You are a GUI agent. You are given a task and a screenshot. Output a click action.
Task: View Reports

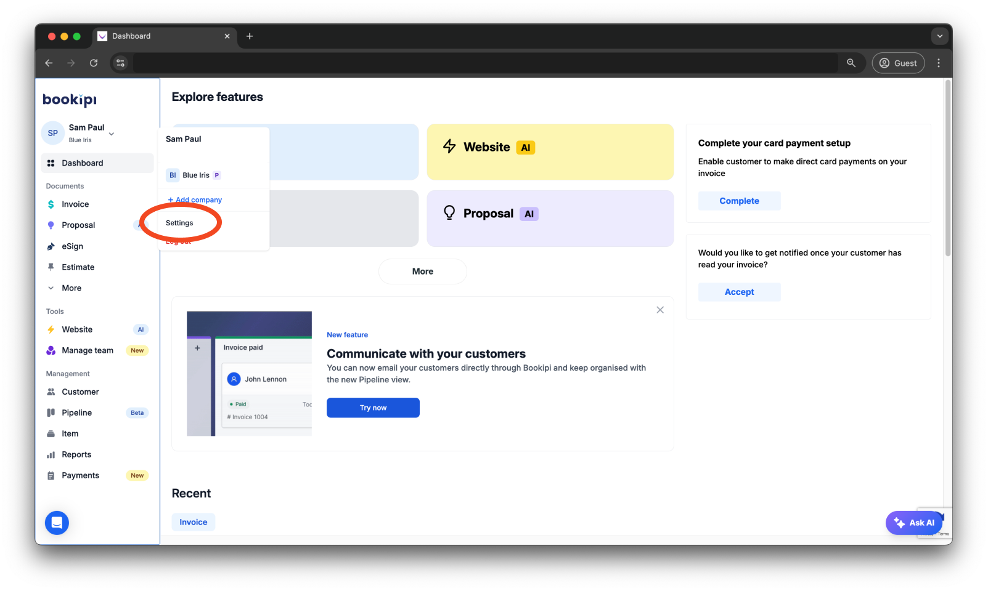[x=76, y=454]
